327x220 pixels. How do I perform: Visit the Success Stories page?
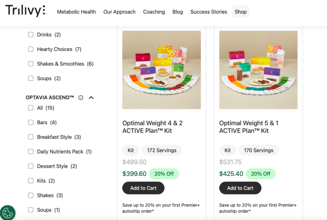pos(209,12)
